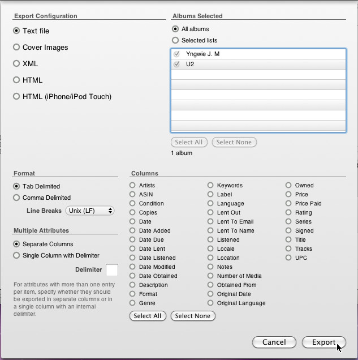Enable the Lent Out column

point(210,212)
